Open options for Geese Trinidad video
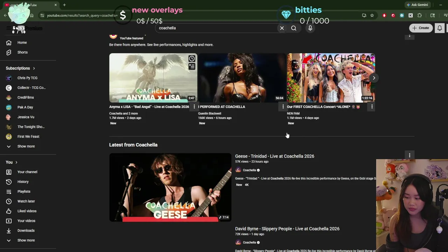 point(409,155)
